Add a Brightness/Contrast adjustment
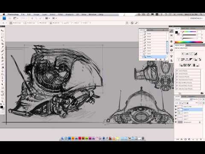 [183, 54]
